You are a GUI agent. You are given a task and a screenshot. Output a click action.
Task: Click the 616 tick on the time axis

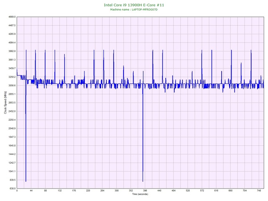pos(216,191)
